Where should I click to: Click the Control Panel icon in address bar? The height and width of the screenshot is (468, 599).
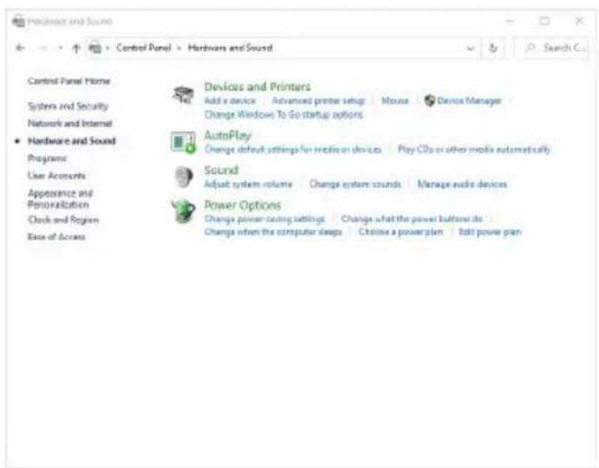(95, 48)
